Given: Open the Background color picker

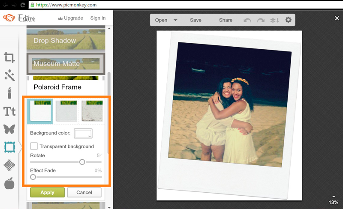Looking at the screenshot, I should coord(83,133).
